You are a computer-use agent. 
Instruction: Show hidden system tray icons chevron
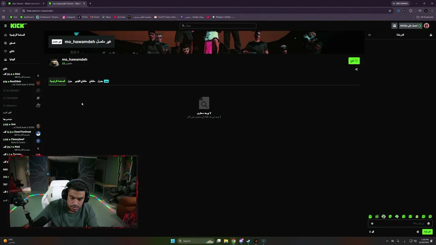pos(387,241)
